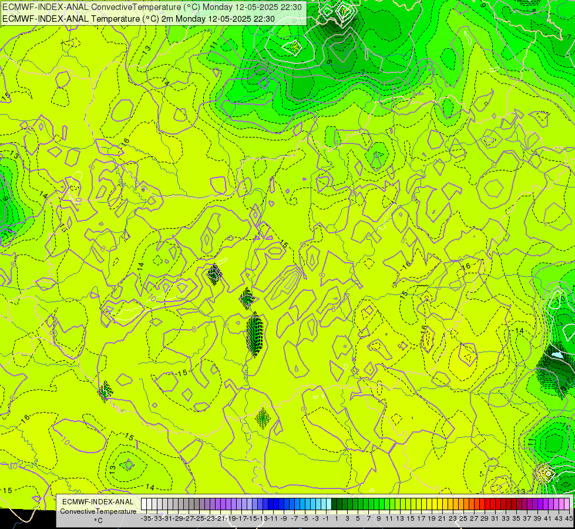Click the '45' legend scale value
This screenshot has height=529, width=575.
tap(569, 518)
